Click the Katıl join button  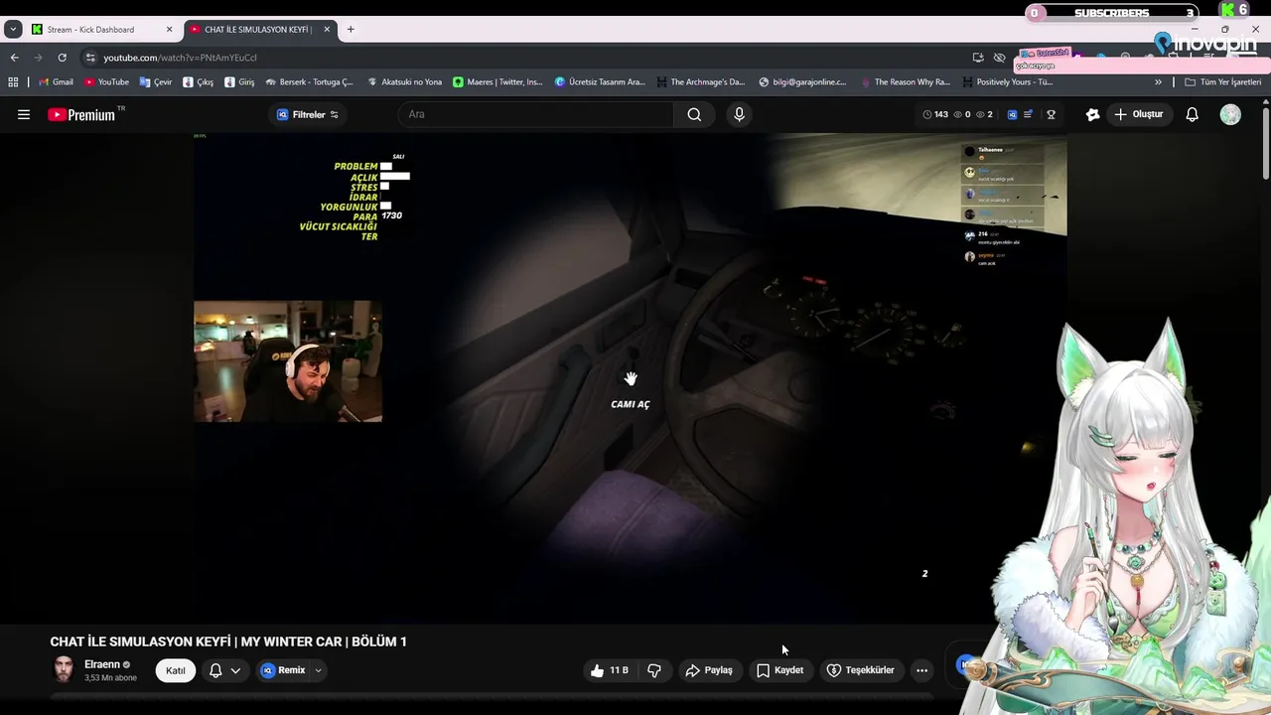[x=176, y=670]
